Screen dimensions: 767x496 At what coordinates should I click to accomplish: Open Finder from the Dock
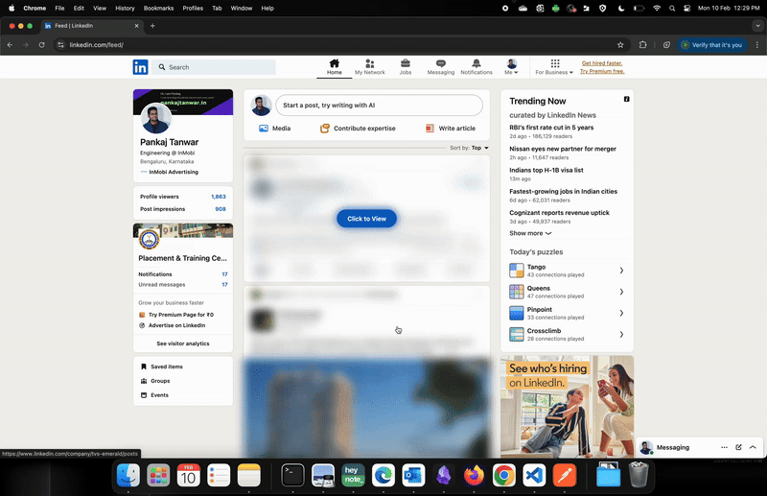pos(128,476)
